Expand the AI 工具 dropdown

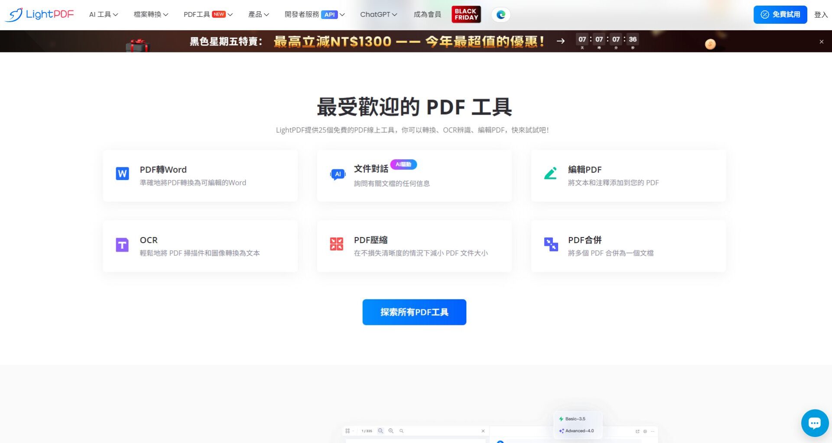click(x=103, y=14)
